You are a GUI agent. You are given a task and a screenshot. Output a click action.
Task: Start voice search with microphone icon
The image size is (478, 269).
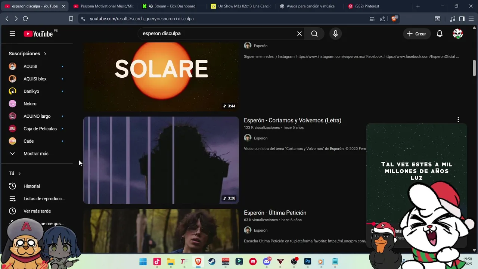335,34
